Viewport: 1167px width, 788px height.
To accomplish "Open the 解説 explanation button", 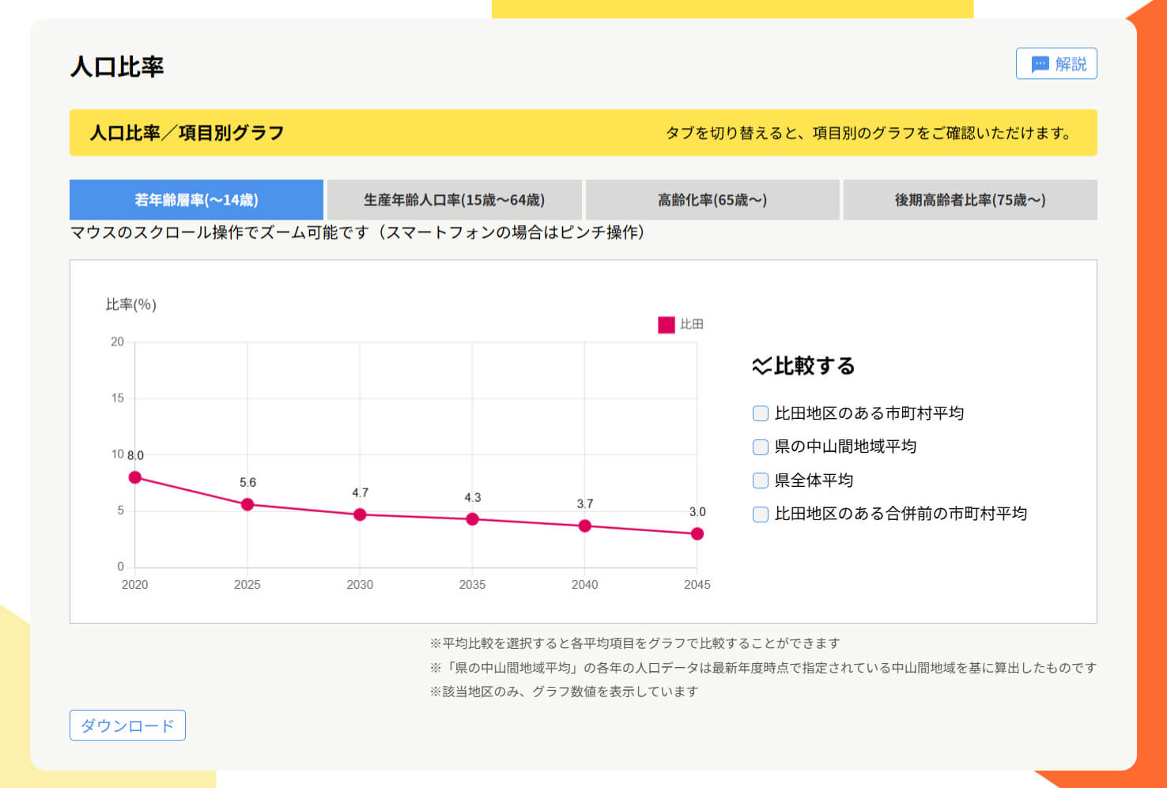I will [x=1056, y=64].
